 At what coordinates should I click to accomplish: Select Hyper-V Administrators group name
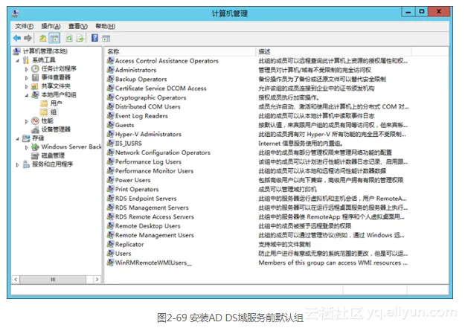coord(148,134)
